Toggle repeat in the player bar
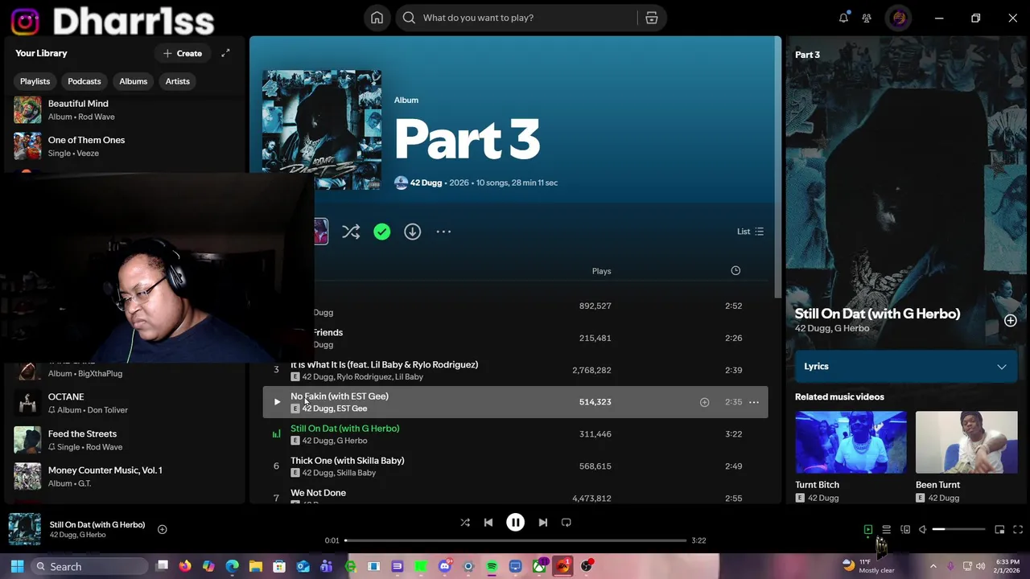The image size is (1030, 579). tap(566, 523)
